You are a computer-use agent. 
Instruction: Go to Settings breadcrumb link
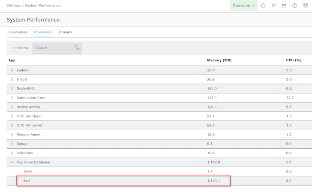[x=13, y=6]
